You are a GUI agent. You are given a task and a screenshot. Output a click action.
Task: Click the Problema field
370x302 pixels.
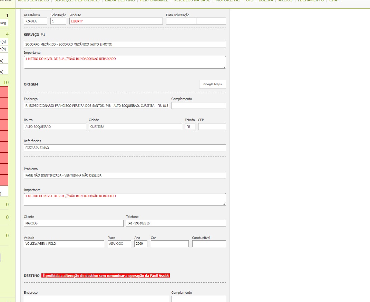[125, 175]
